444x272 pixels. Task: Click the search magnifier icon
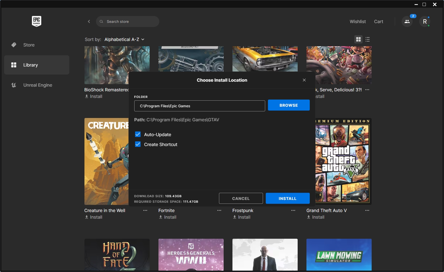click(101, 21)
